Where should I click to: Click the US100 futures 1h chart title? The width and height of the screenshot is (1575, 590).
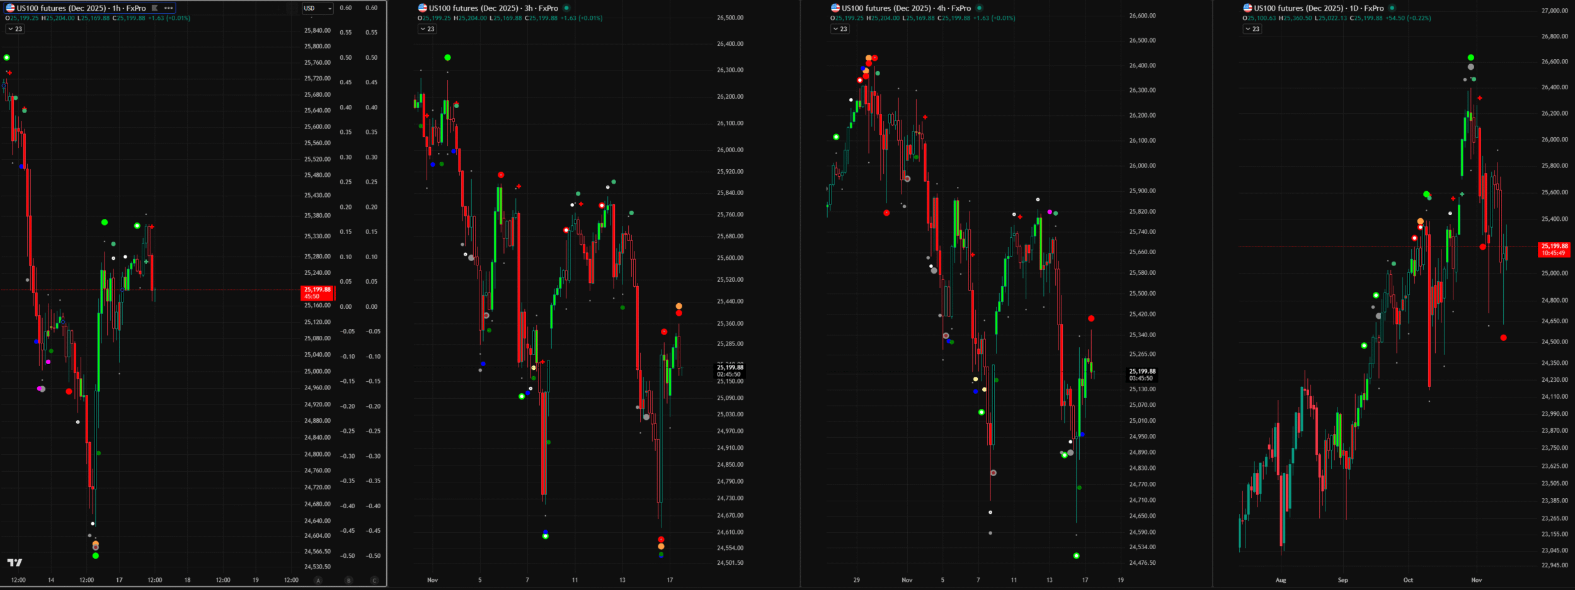coord(81,8)
